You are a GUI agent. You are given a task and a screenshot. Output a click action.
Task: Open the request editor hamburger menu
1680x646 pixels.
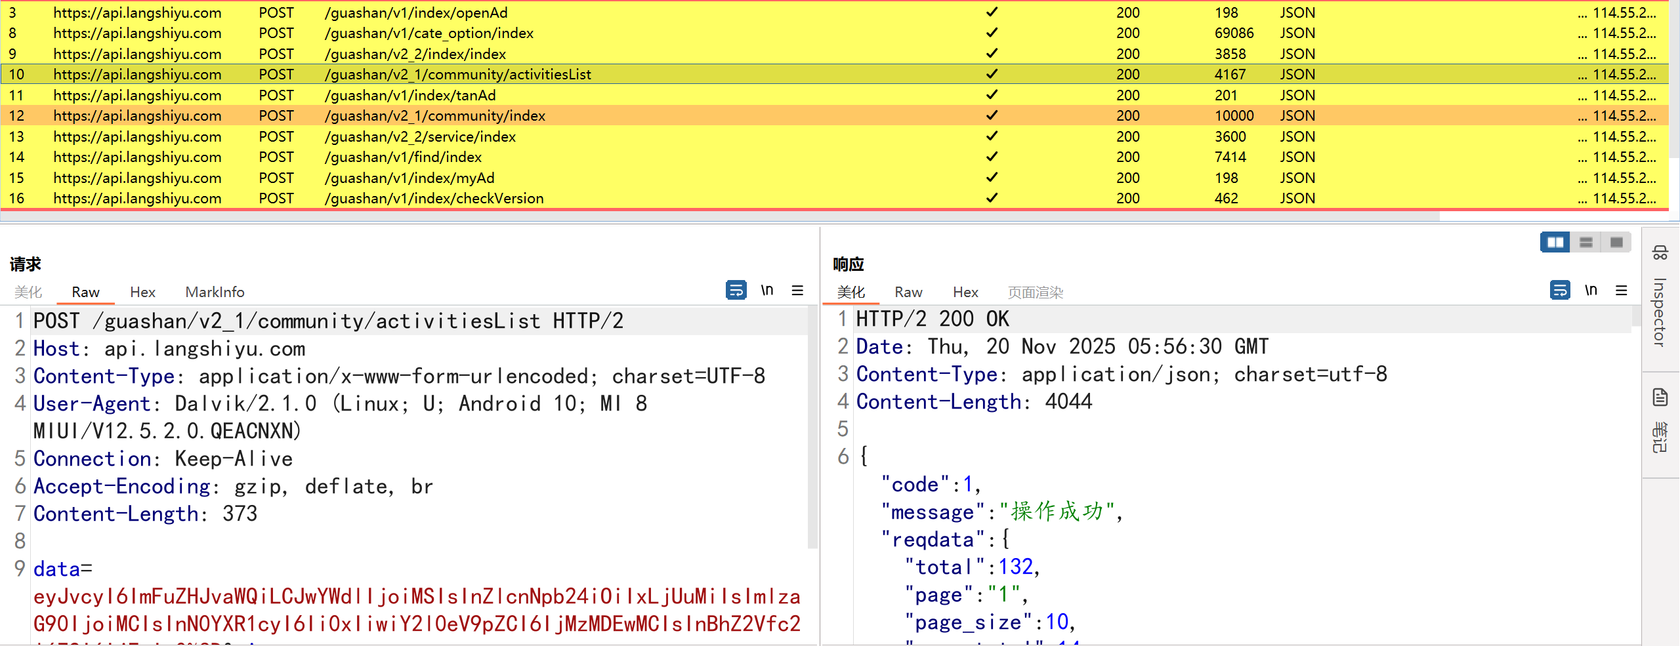[x=797, y=291]
